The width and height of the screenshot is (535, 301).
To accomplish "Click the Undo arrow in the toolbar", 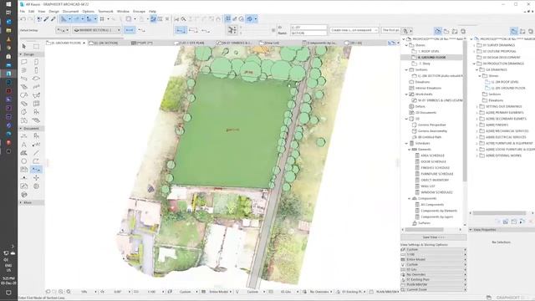I will [x=23, y=19].
